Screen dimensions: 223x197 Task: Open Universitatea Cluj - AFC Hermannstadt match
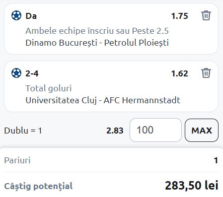pos(103,100)
